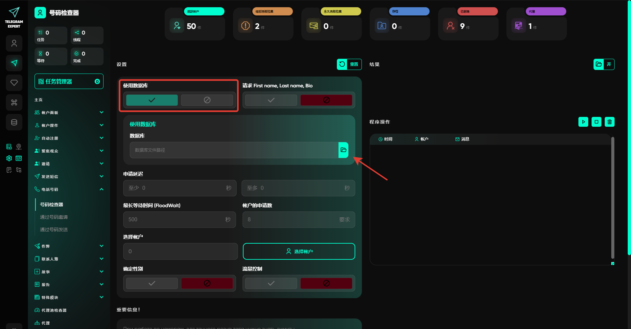
Task: Enable the 确定性别 checkmark toggle
Action: click(x=152, y=283)
